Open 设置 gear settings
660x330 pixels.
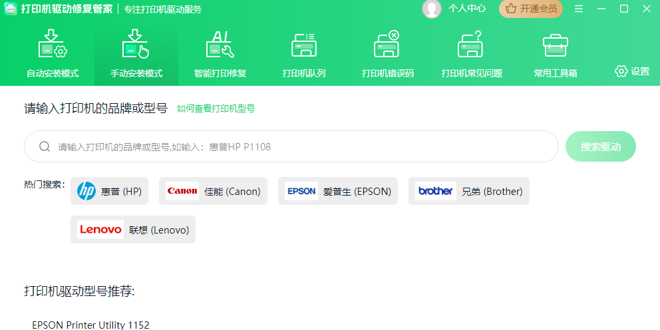[x=632, y=71]
